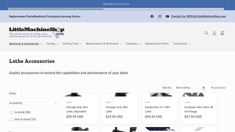Open the Instagram profile icon
Viewport: 235px width, 132px height.
[160, 16]
